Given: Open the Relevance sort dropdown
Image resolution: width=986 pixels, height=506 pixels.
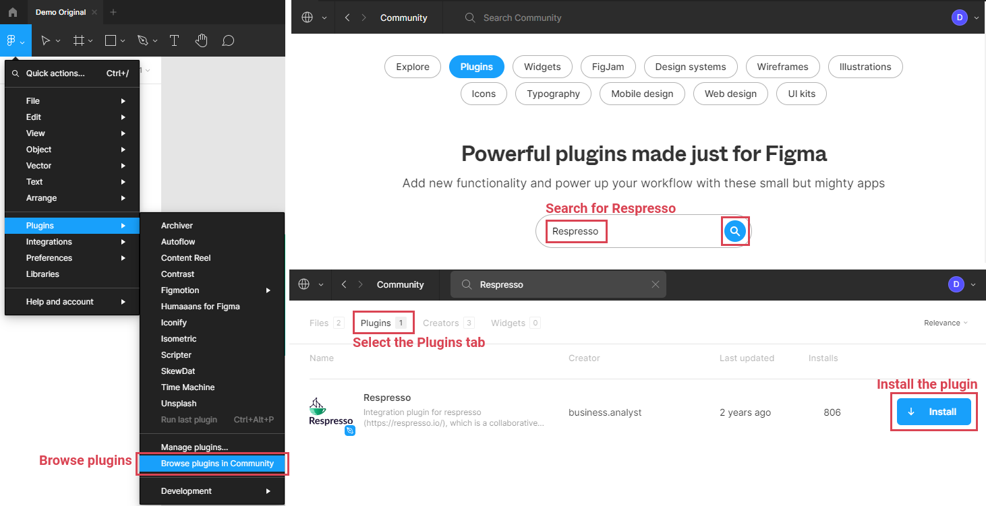Looking at the screenshot, I should 946,323.
